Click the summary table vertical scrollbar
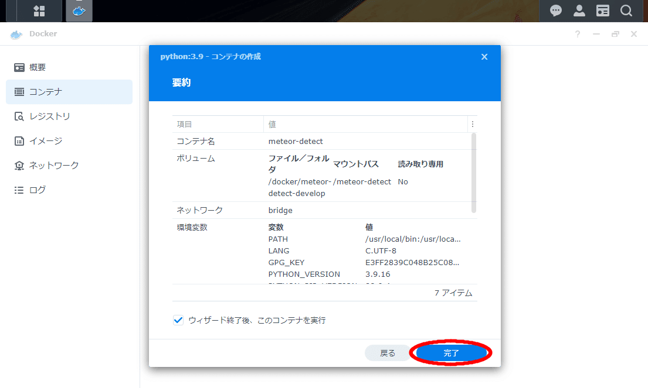 [x=474, y=173]
